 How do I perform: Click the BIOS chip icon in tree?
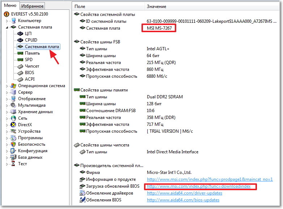pyautogui.click(x=20, y=73)
